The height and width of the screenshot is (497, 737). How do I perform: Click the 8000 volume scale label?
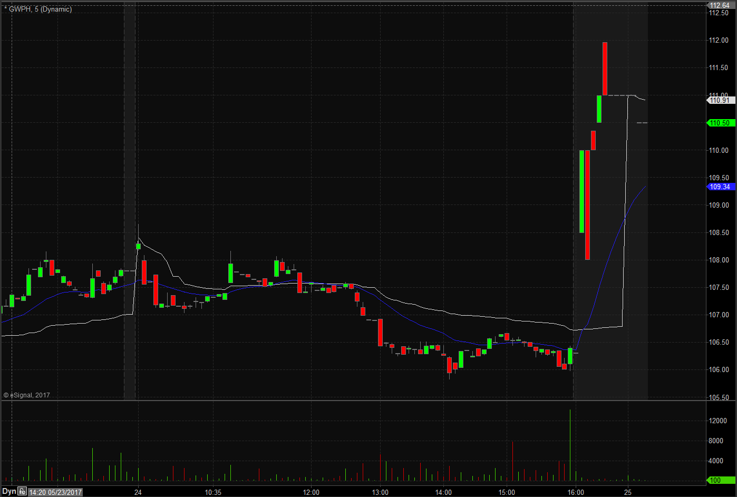point(716,441)
